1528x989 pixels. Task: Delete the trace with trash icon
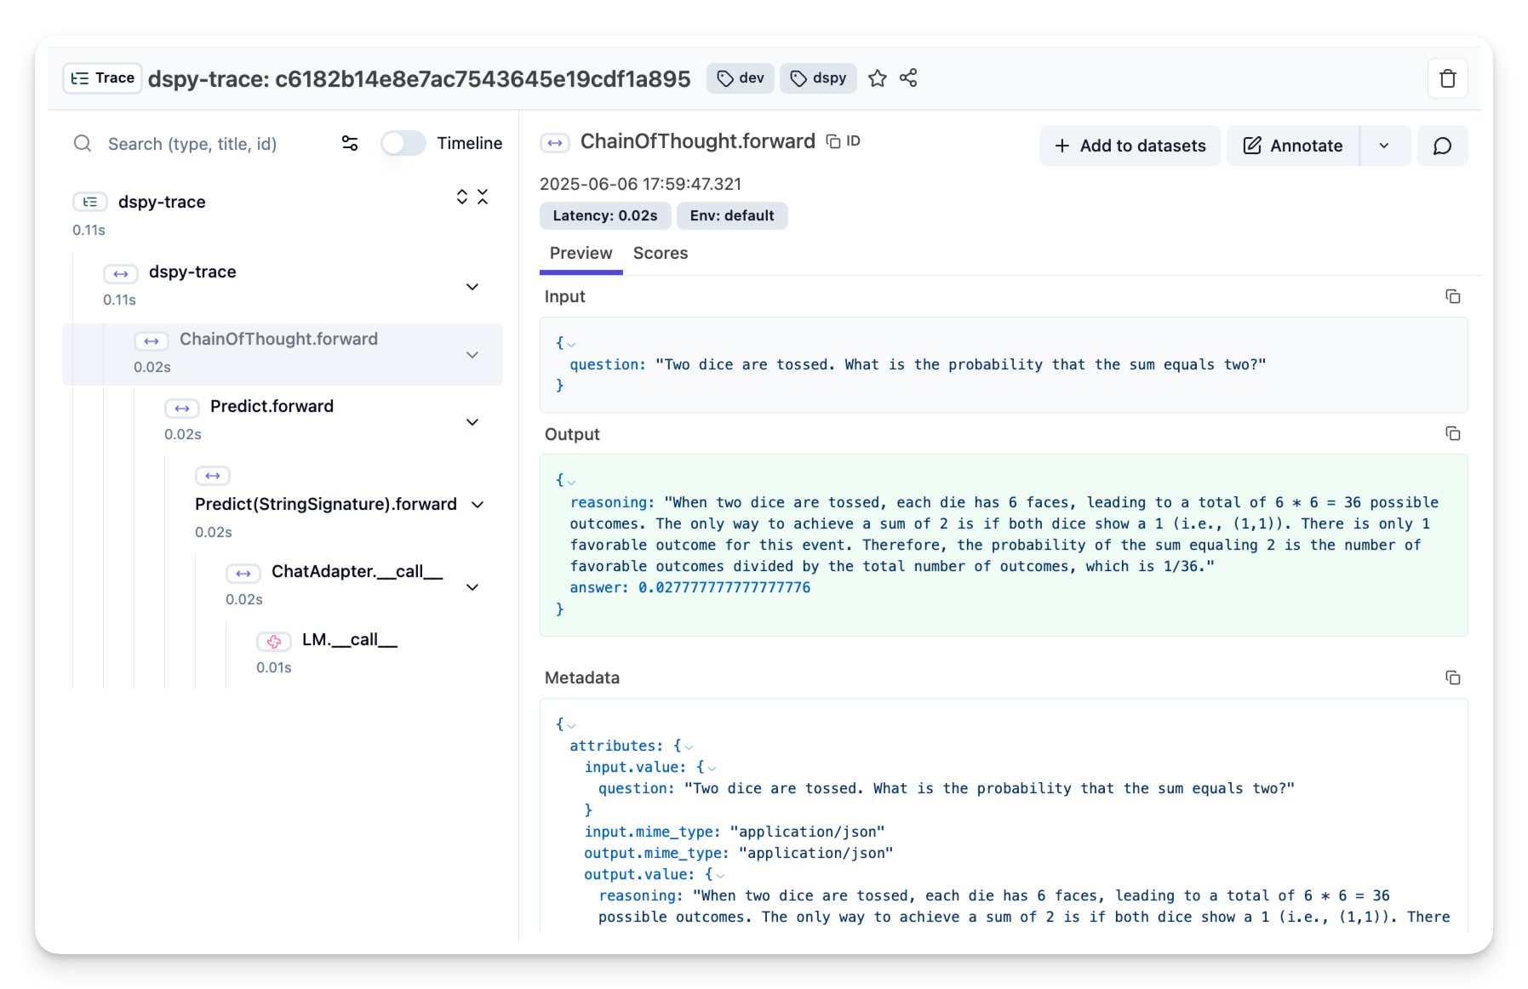[1447, 79]
